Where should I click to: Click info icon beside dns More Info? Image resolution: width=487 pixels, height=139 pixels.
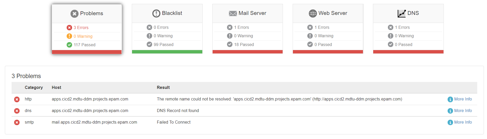[x=450, y=111]
